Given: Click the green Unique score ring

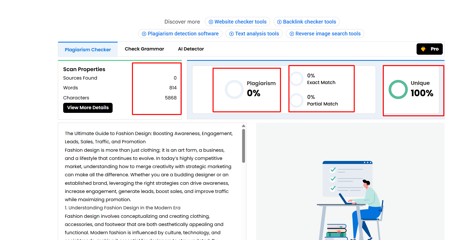Looking at the screenshot, I should click(398, 89).
